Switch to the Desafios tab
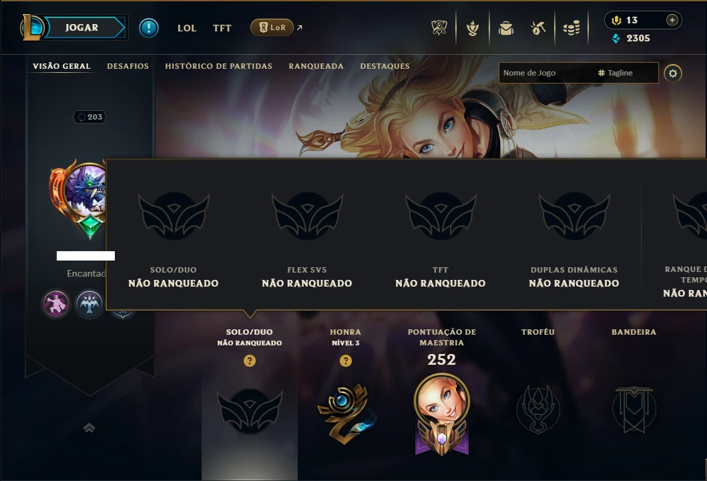Viewport: 707px width, 481px height. click(128, 66)
